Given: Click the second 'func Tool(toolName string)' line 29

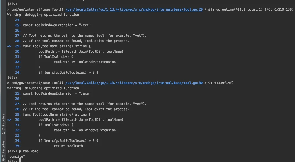Looking at the screenshot, I should (57, 114).
